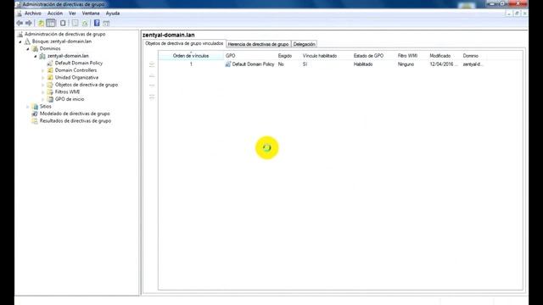The image size is (543, 305).
Task: Select Administración de directivas de grupo root node
Action: click(x=64, y=34)
